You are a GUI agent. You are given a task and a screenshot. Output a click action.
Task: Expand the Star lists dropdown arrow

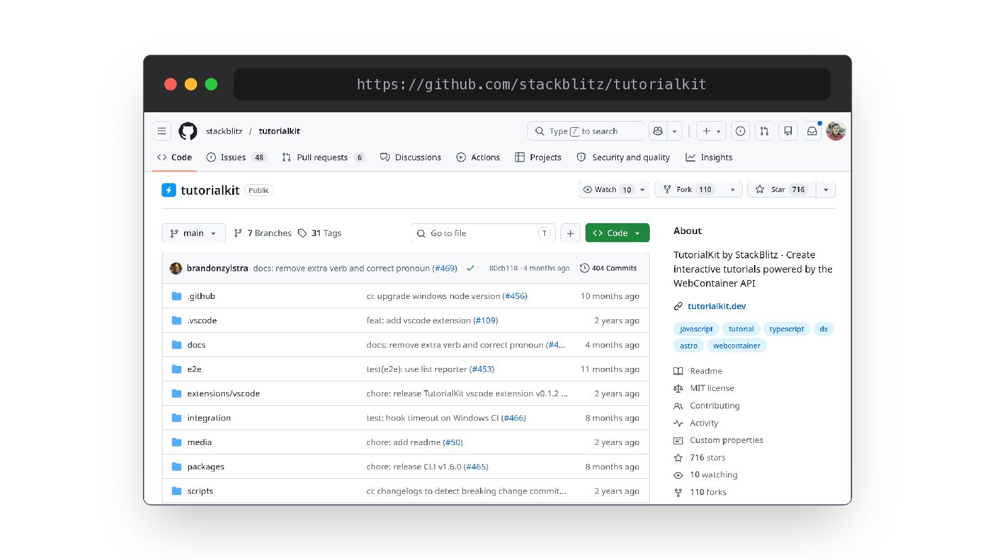pyautogui.click(x=826, y=190)
